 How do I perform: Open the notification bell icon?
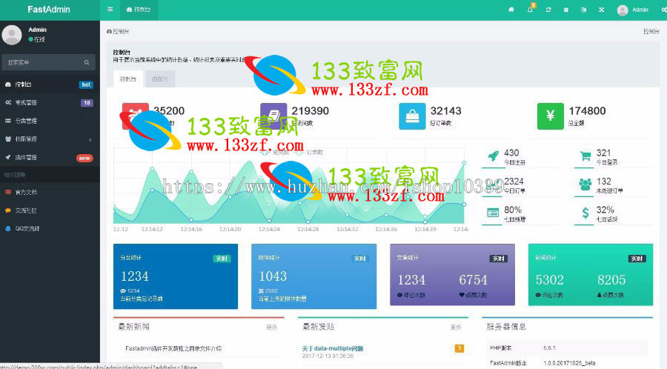click(531, 10)
